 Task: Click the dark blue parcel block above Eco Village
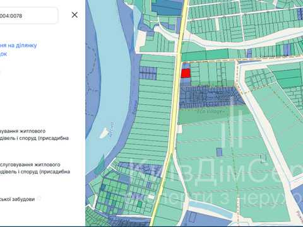pyautogui.click(x=210, y=97)
